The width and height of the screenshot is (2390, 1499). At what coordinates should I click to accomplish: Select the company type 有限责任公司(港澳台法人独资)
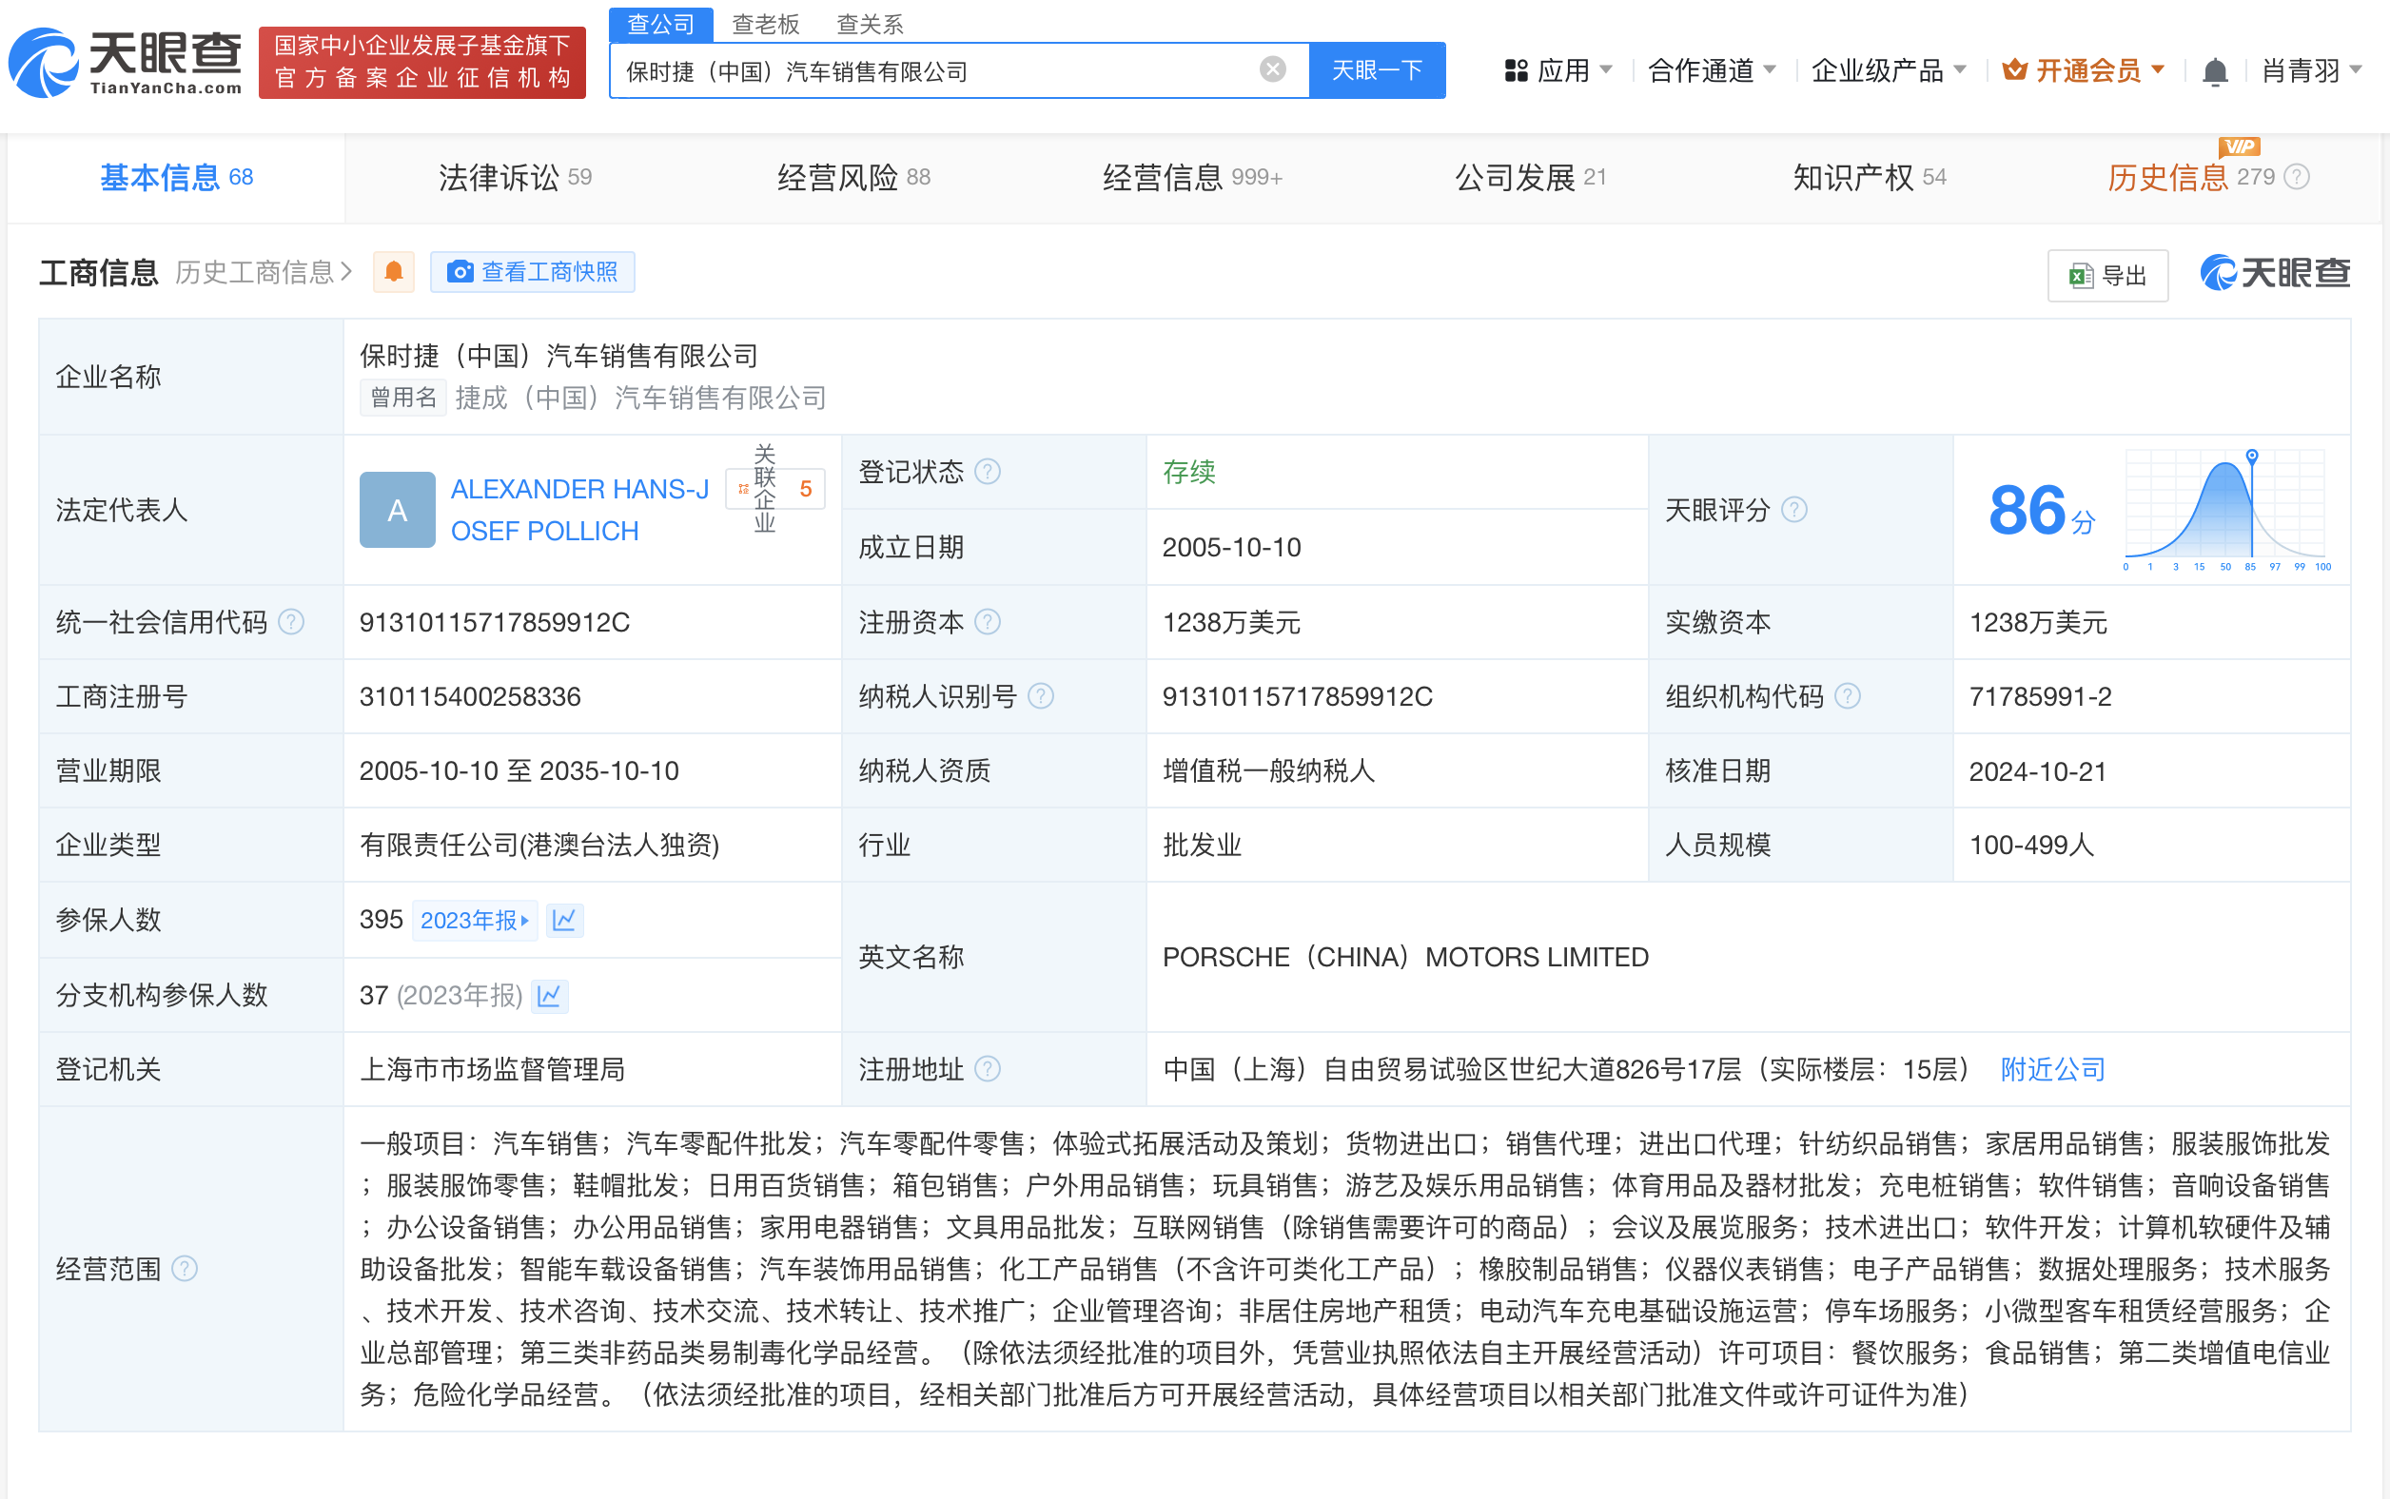(x=539, y=845)
